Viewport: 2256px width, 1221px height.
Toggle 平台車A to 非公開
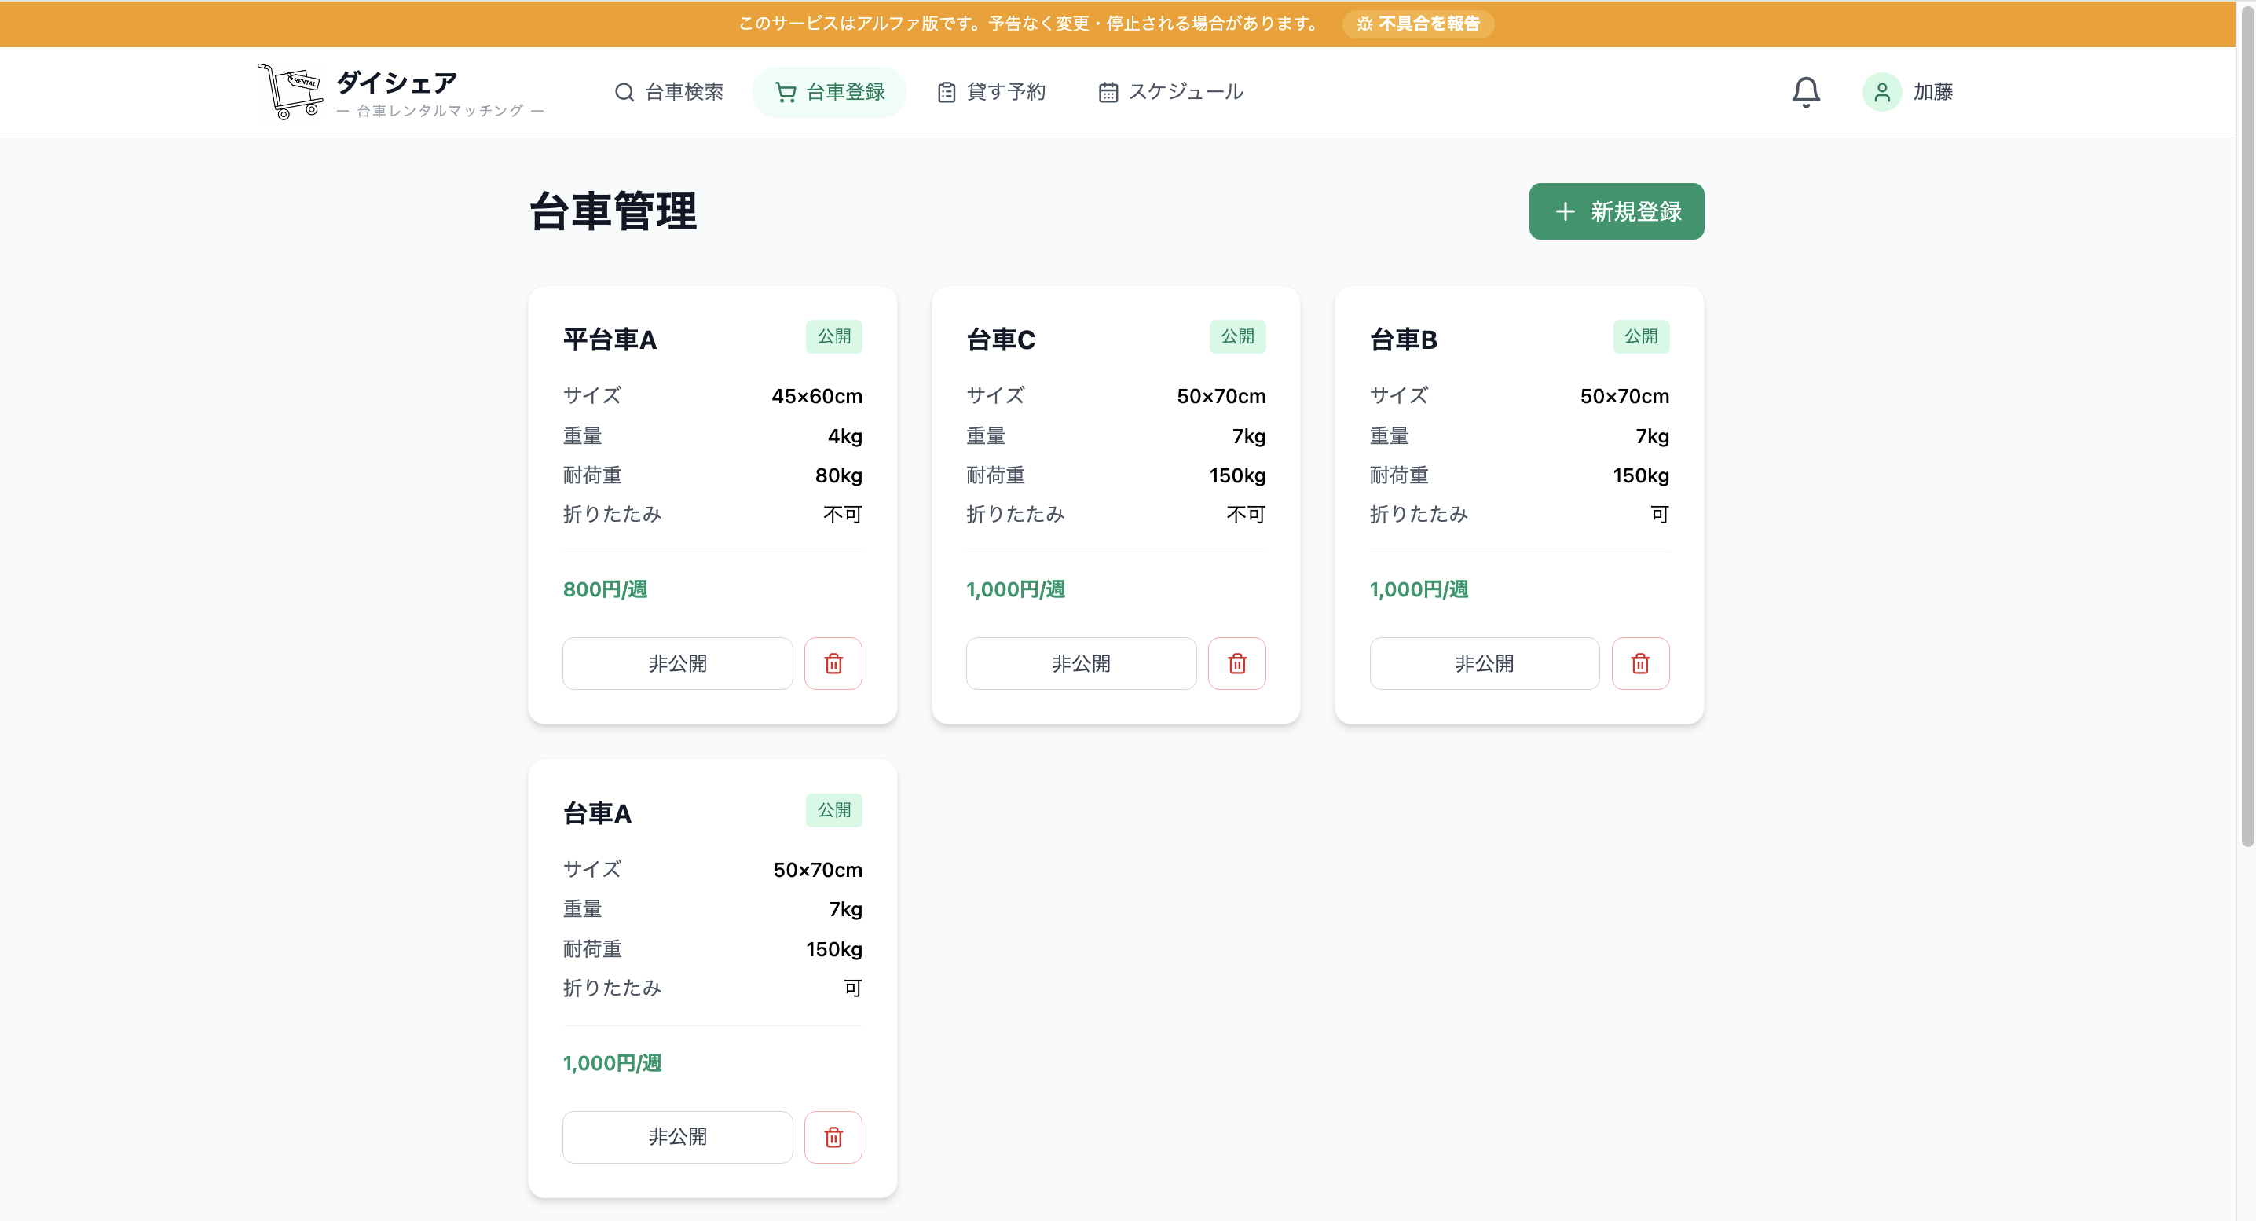pos(677,663)
